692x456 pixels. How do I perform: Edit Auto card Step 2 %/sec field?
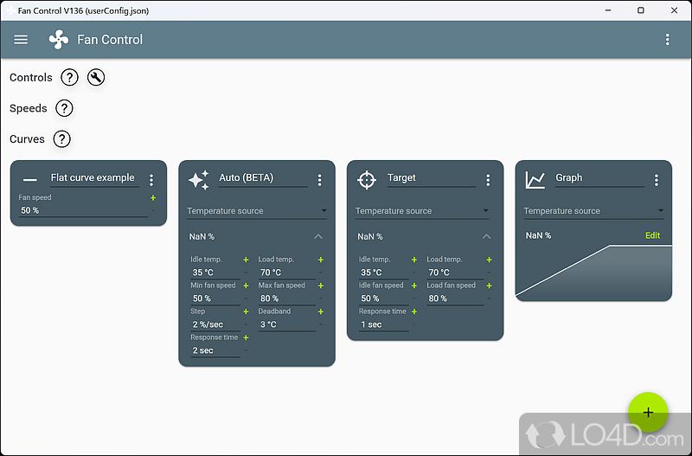point(215,324)
